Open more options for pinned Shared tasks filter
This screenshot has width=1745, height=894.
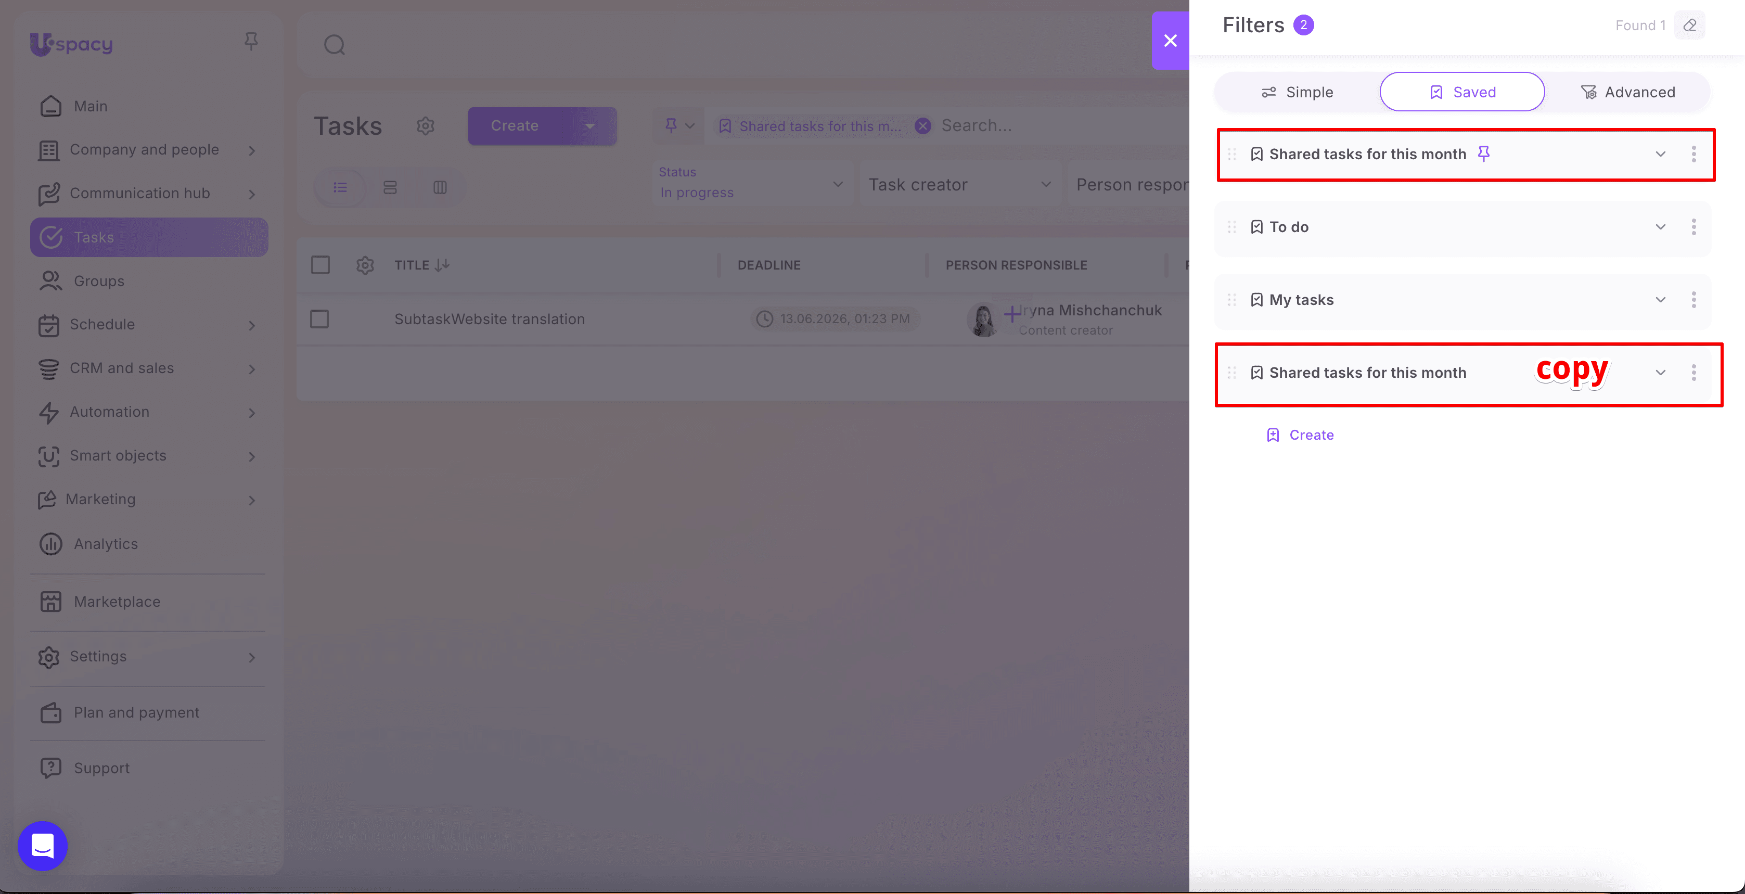pyautogui.click(x=1693, y=154)
